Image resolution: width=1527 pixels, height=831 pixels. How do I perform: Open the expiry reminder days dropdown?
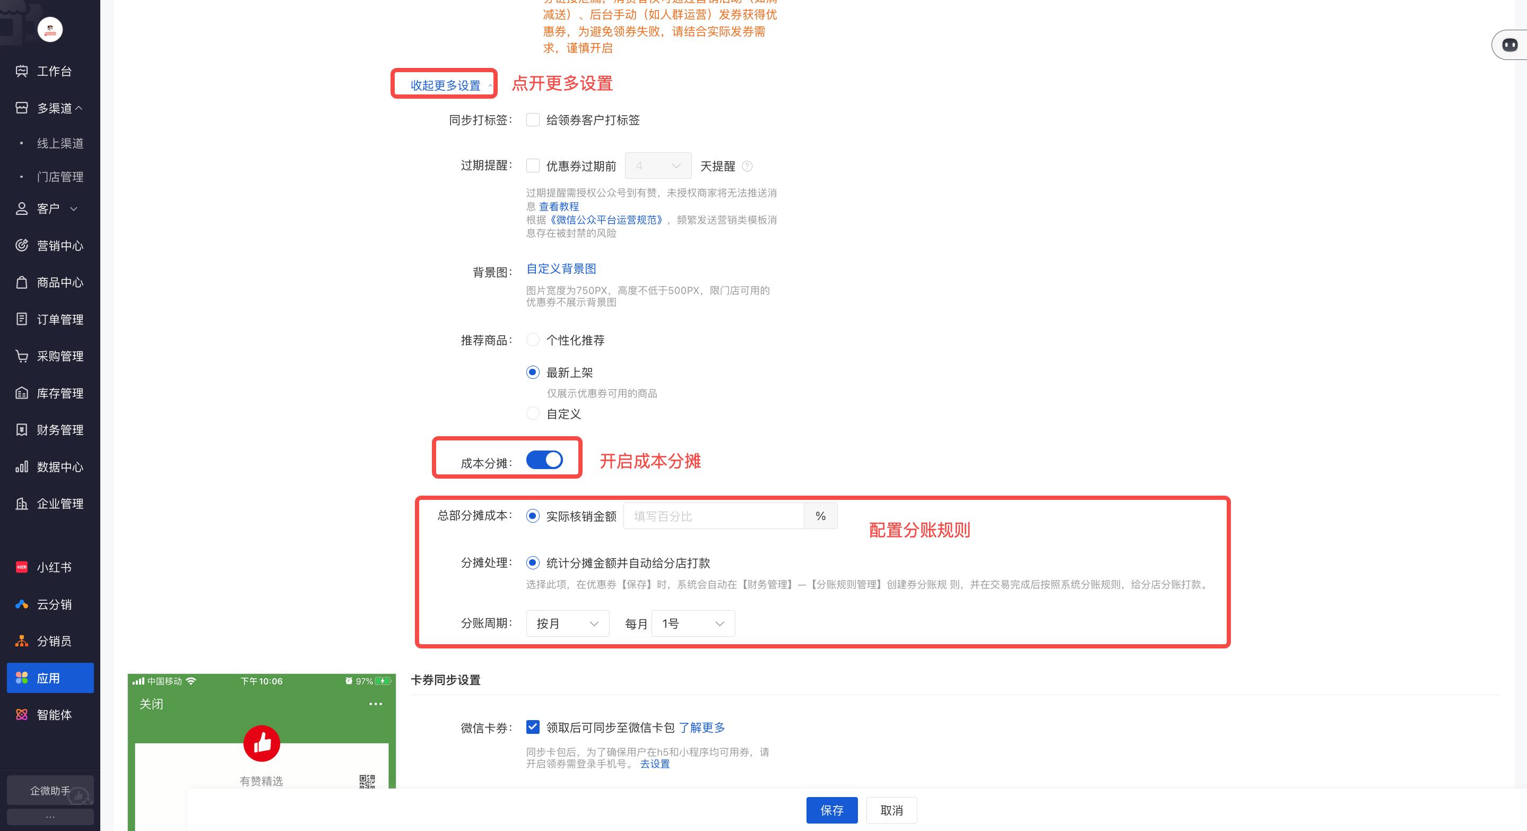tap(658, 166)
